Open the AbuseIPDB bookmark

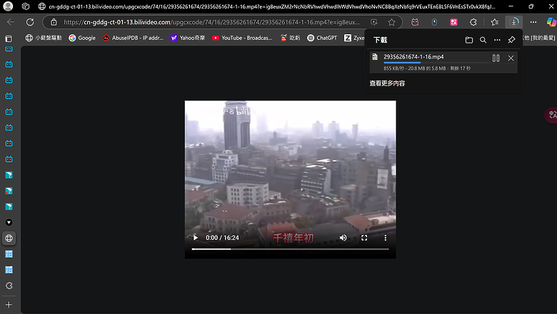pos(133,38)
